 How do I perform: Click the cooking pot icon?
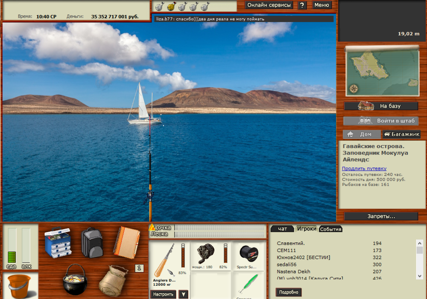(x=75, y=279)
